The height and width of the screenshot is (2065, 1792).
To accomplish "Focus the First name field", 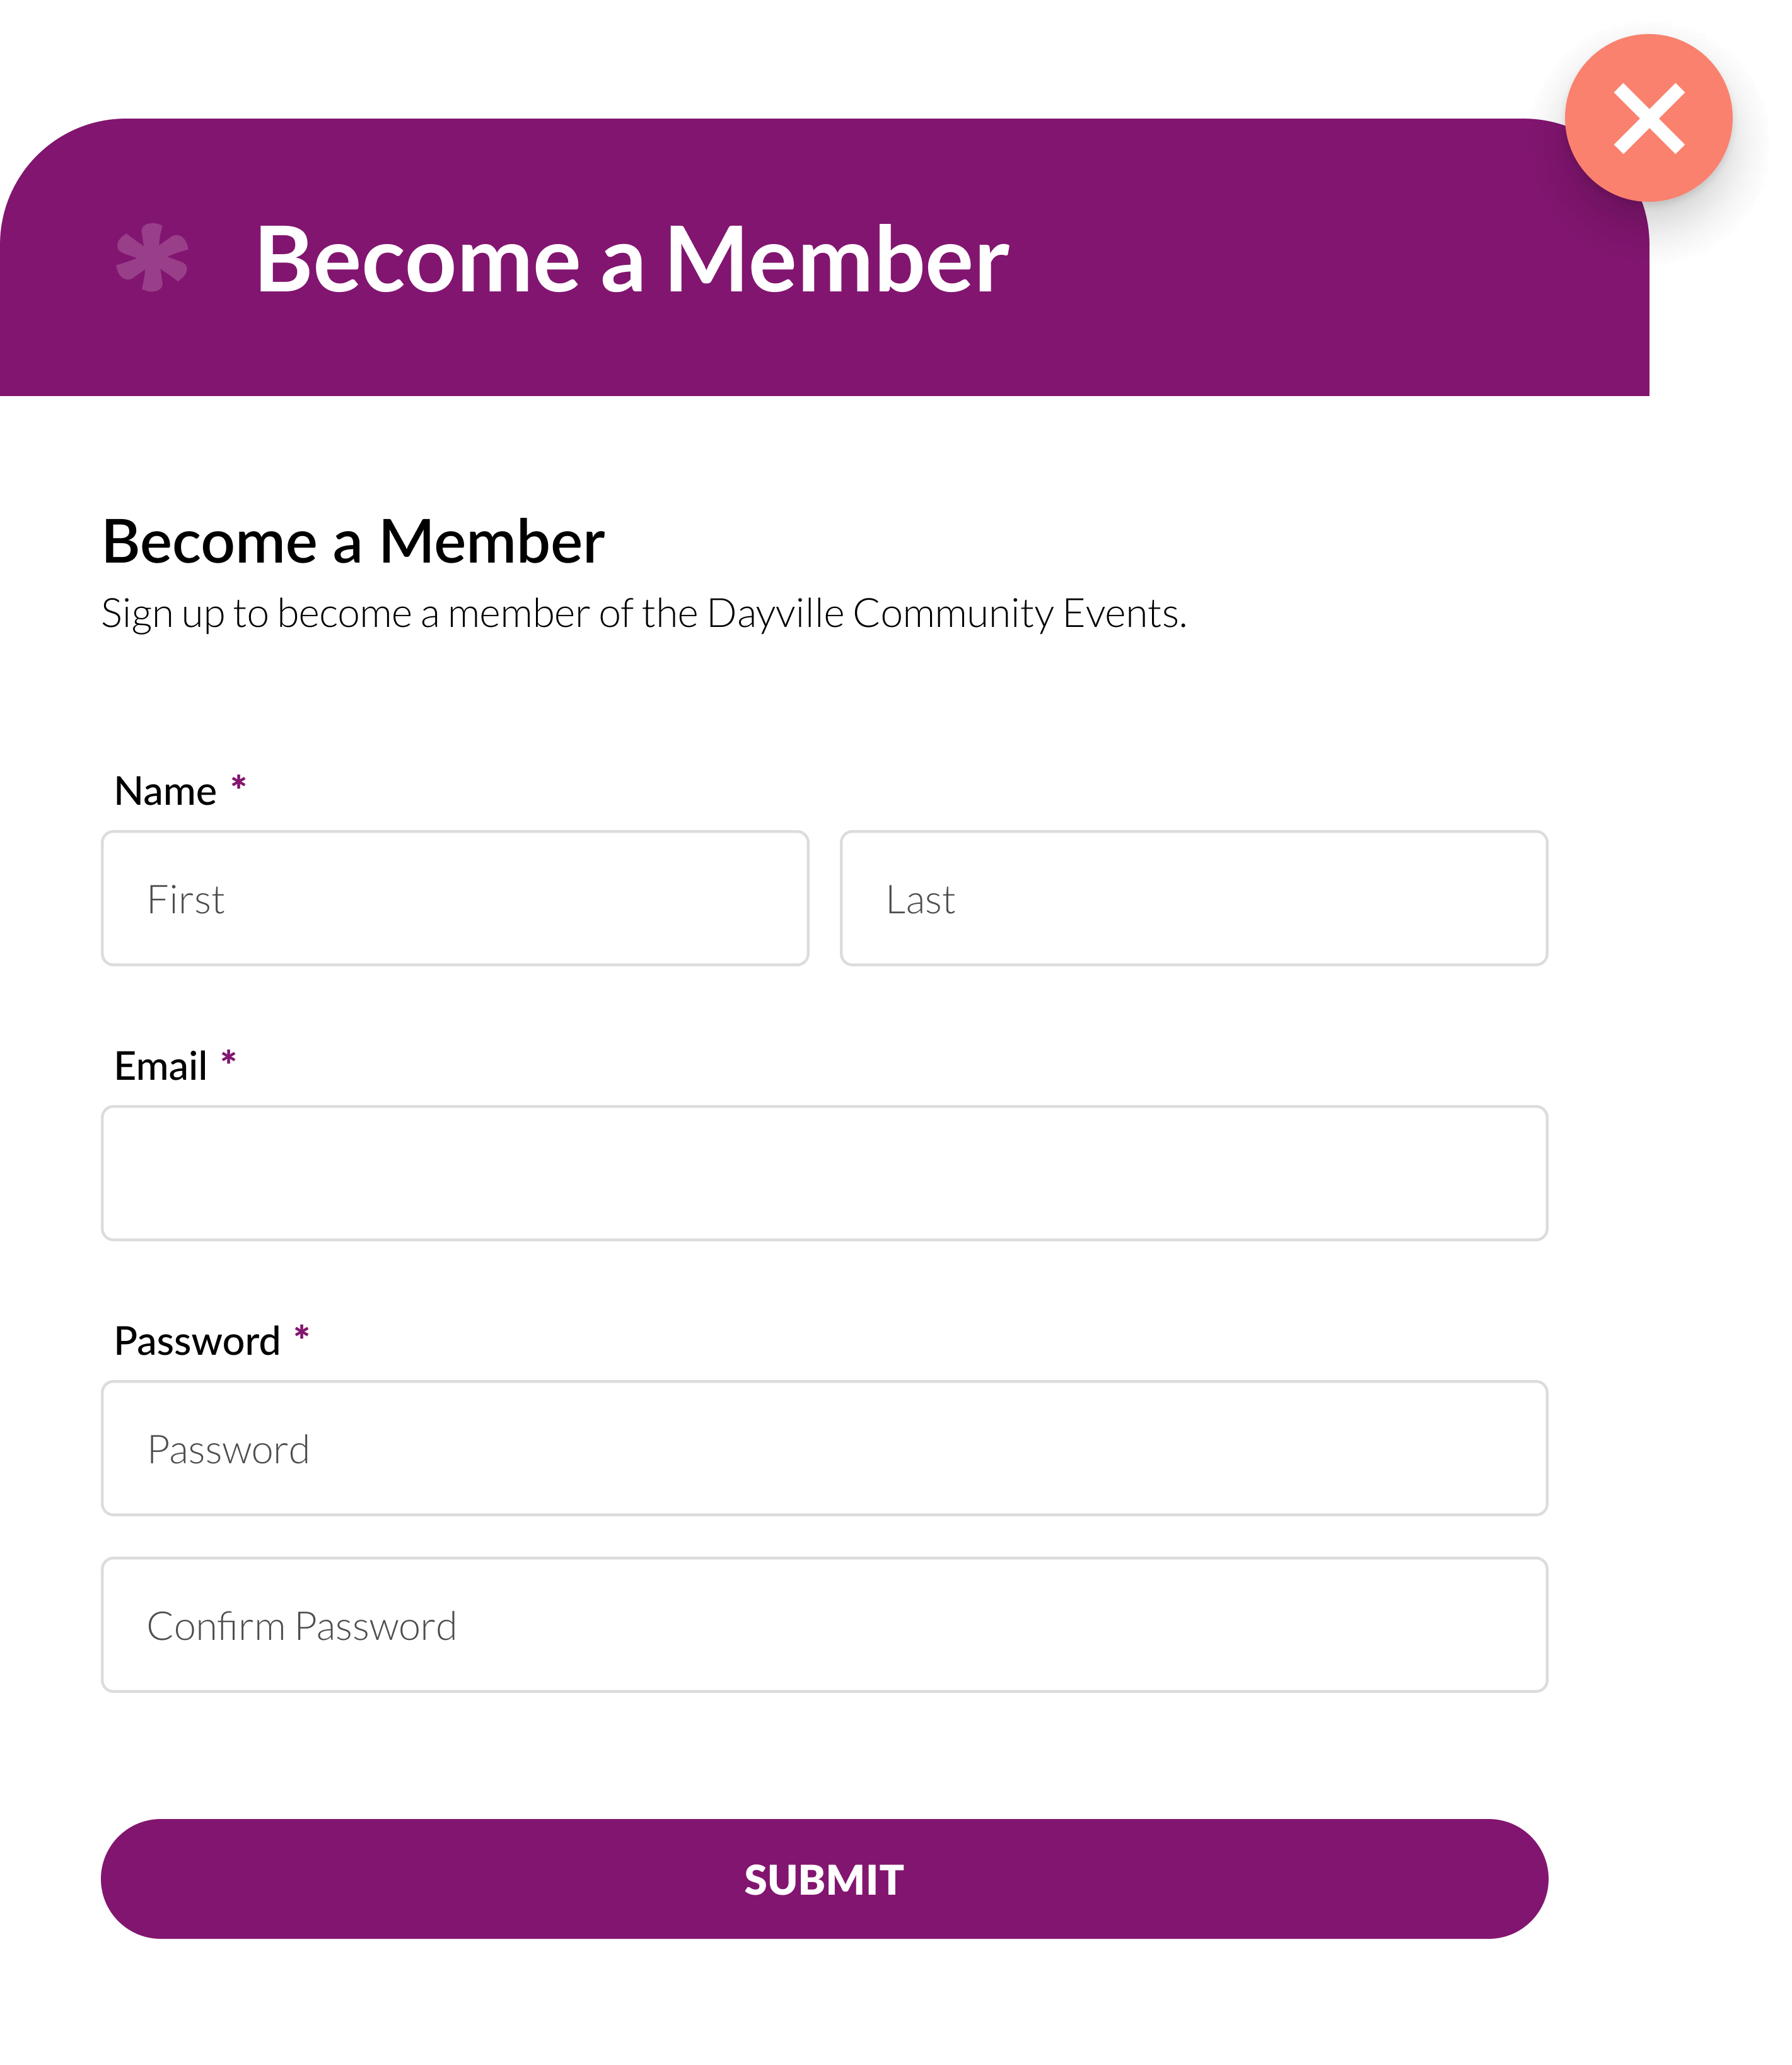I will coord(455,898).
